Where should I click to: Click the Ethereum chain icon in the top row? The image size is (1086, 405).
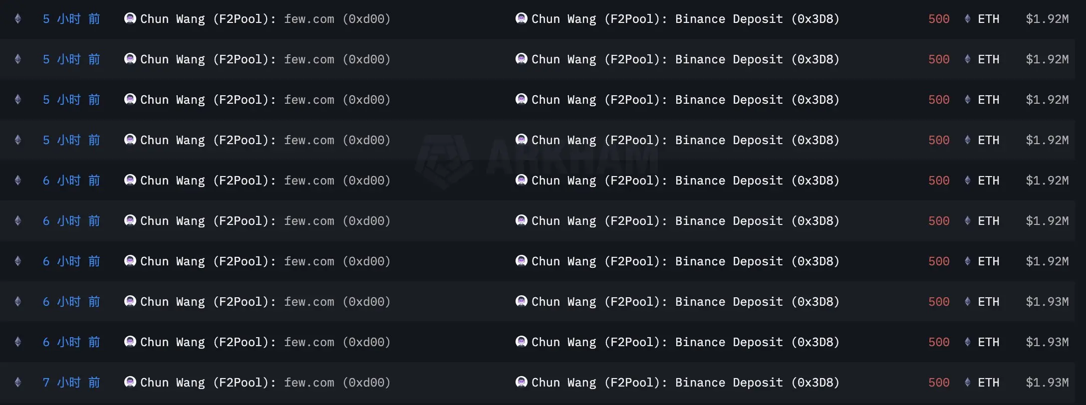point(18,19)
